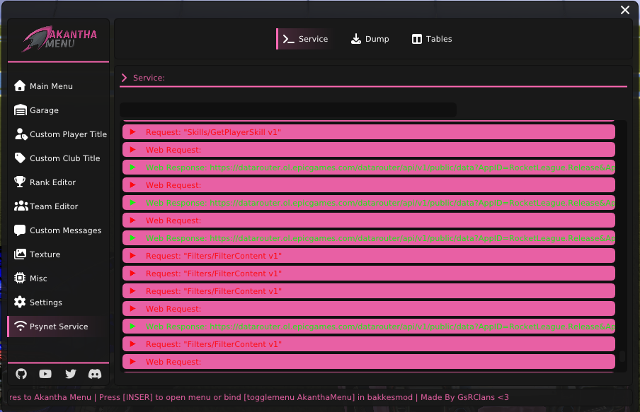The width and height of the screenshot is (640, 412).
Task: Expand the last Filters/FilterContent v1 request
Action: (x=132, y=344)
